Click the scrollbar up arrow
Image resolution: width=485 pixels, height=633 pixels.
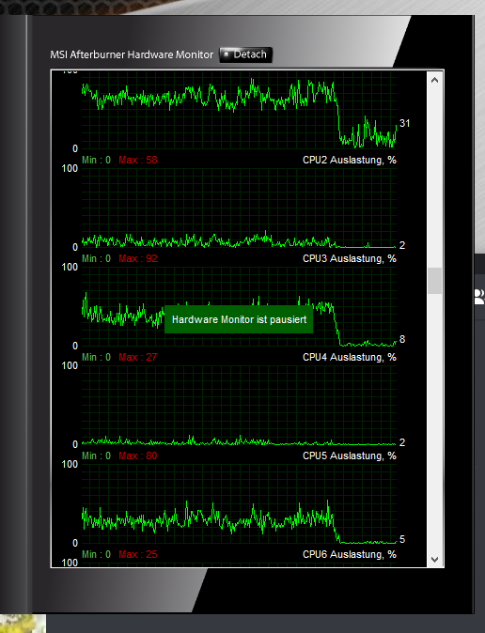pyautogui.click(x=435, y=80)
